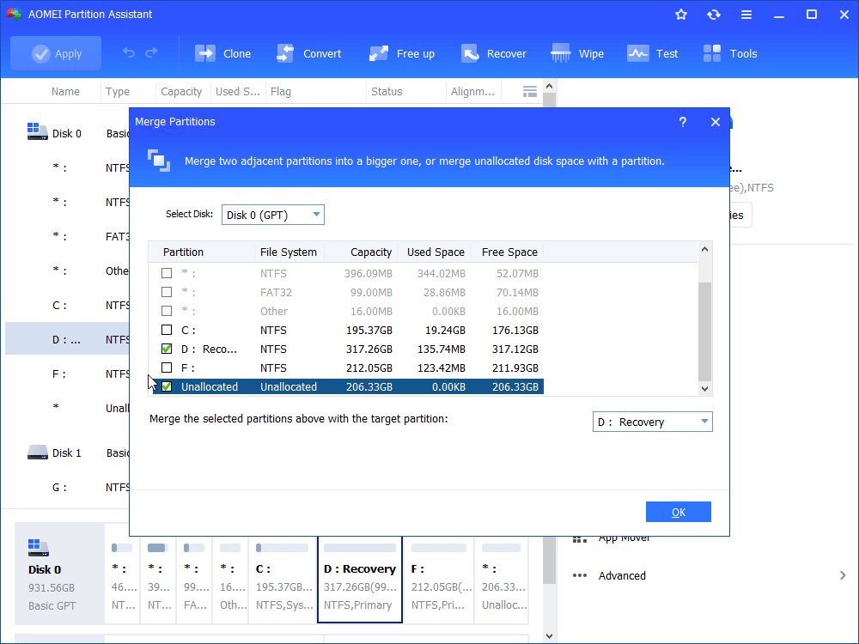Open the Wipe tool
Viewport: 859px width, 644px height.
click(x=577, y=53)
